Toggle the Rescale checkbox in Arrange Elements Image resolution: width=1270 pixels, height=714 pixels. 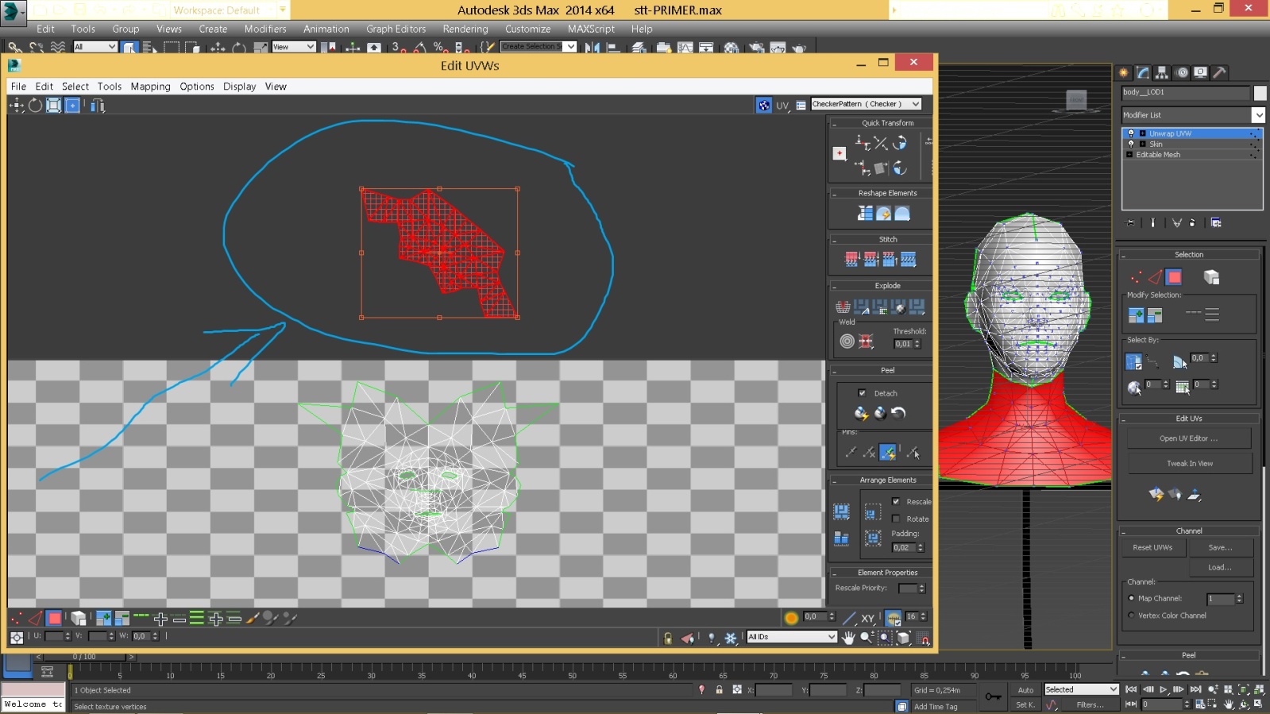pyautogui.click(x=896, y=501)
